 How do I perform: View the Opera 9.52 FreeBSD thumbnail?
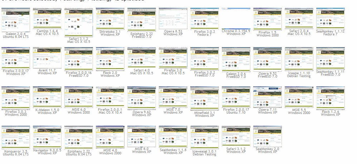(268, 59)
